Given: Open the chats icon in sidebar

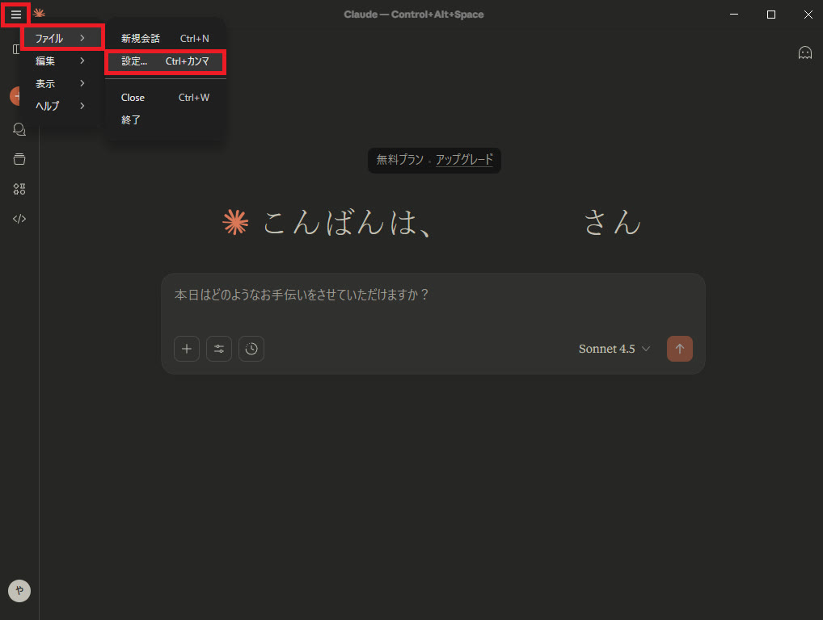Looking at the screenshot, I should (x=19, y=129).
